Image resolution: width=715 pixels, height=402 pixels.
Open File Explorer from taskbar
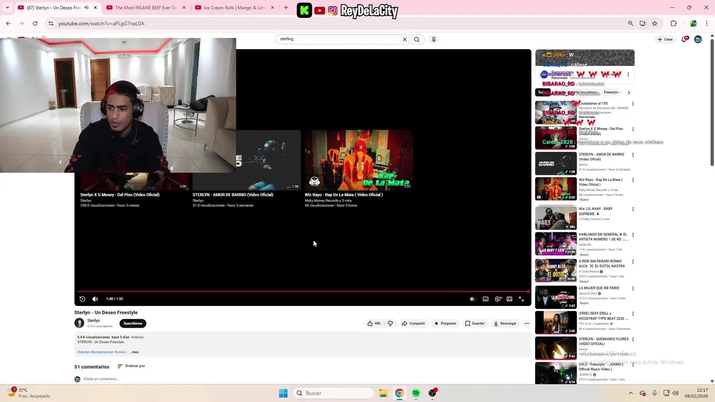[383, 393]
